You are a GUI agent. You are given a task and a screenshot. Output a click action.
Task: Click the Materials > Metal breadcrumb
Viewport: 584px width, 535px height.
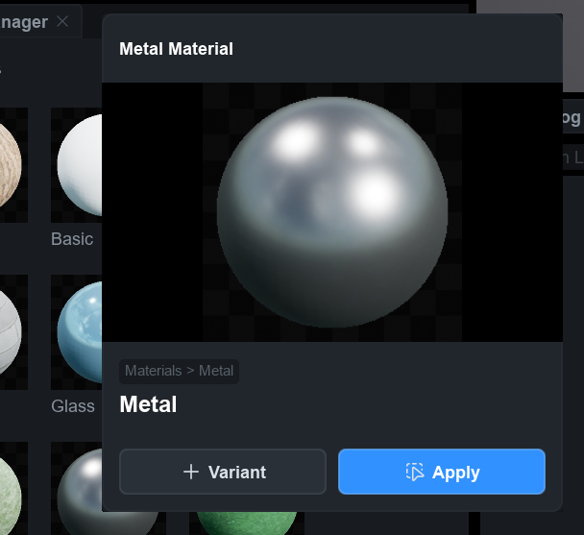click(180, 371)
